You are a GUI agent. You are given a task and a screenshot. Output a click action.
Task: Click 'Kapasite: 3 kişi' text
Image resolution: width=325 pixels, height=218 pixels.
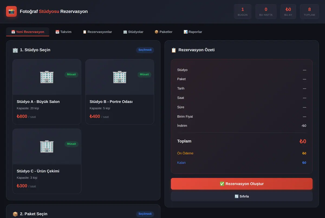pos(27,178)
